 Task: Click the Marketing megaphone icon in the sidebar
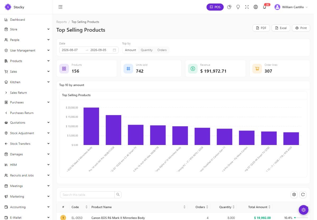pyautogui.click(x=6, y=196)
